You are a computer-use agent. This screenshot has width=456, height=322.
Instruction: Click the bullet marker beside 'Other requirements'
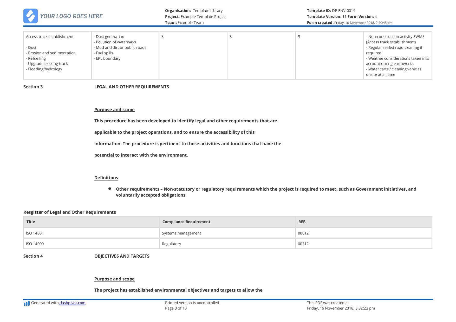[x=110, y=189]
